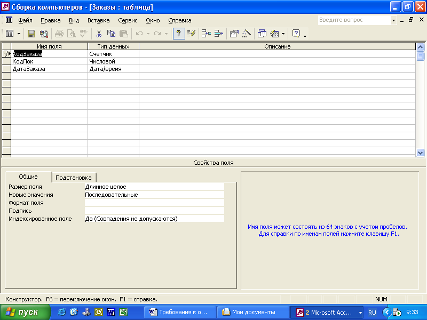Open the Database Window icon
This screenshot has height=320, width=427.
point(262,34)
